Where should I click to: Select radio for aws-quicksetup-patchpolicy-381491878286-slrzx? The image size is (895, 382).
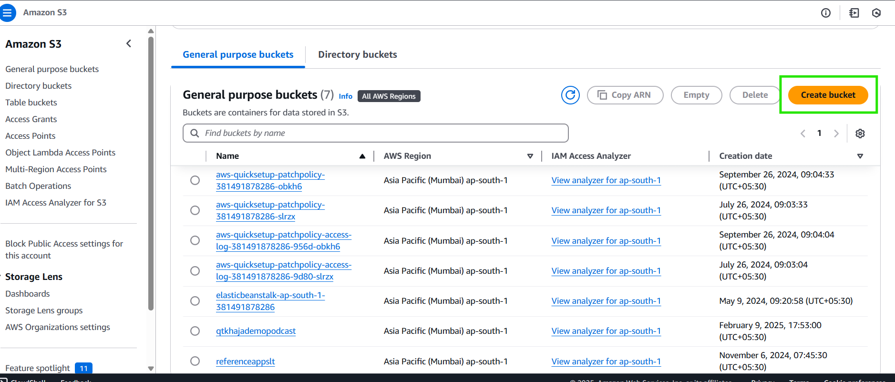coord(195,210)
